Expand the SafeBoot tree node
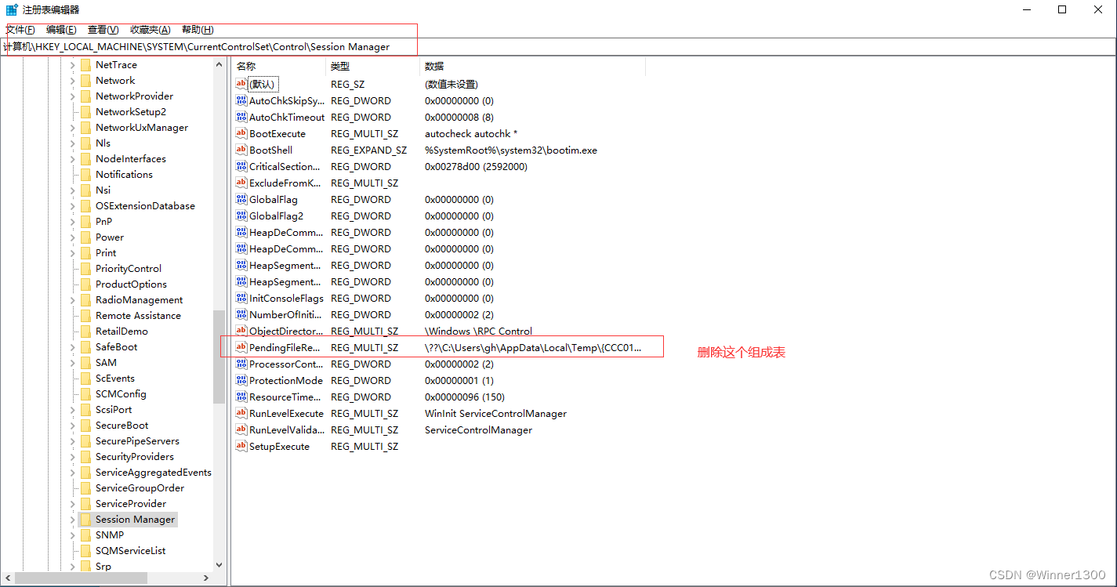This screenshot has width=1117, height=587. tap(73, 347)
